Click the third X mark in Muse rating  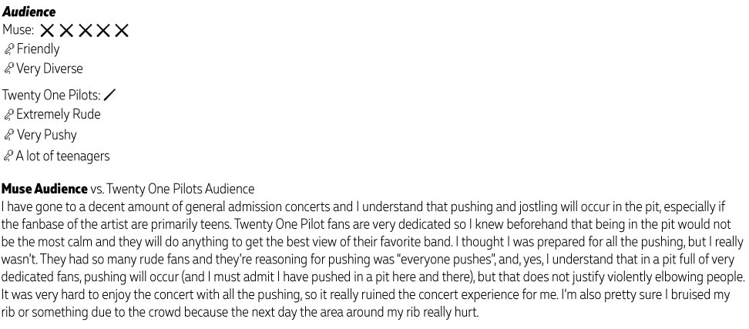tap(85, 31)
